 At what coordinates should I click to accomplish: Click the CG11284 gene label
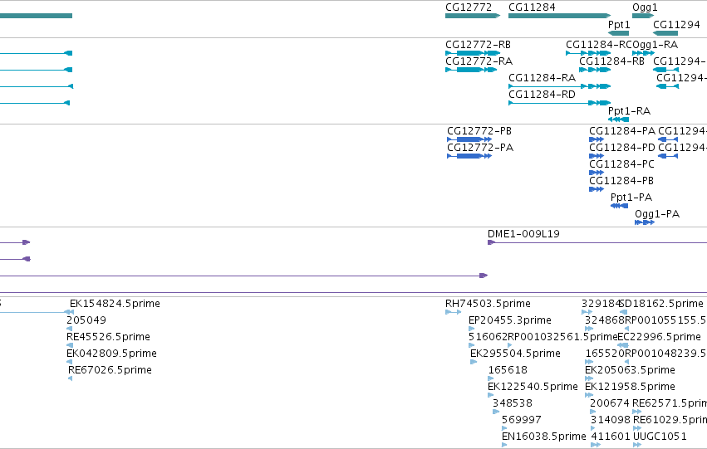(x=532, y=7)
